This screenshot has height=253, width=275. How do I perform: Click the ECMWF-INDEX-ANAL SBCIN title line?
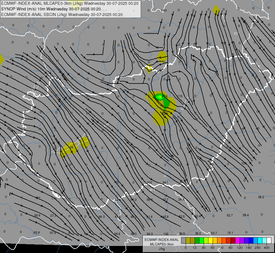tap(62, 15)
